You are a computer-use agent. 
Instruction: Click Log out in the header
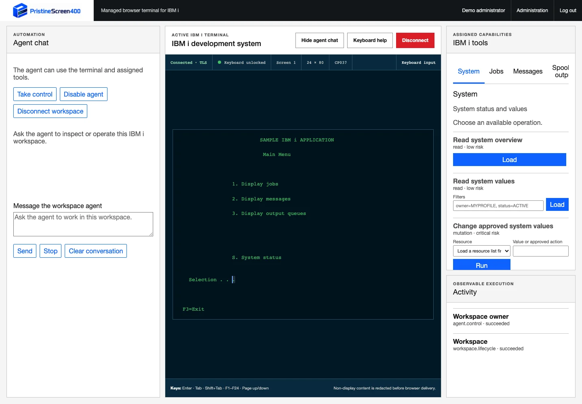568,11
